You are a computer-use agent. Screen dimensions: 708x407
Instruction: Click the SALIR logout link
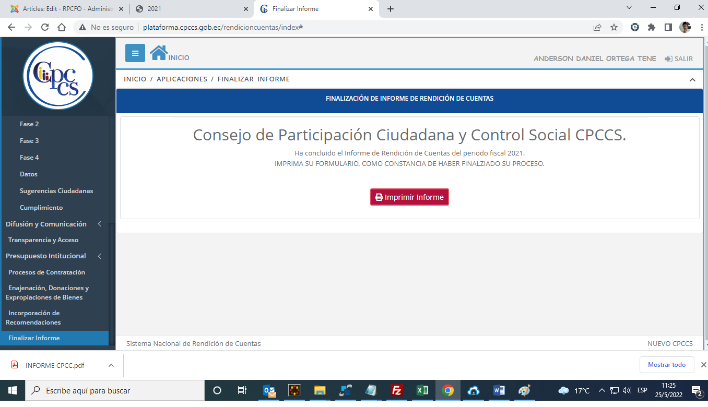point(679,59)
